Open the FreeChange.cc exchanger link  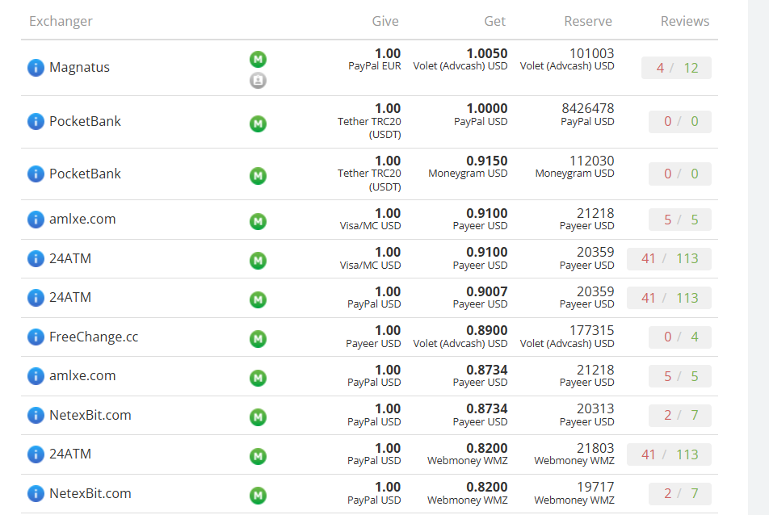coord(94,337)
